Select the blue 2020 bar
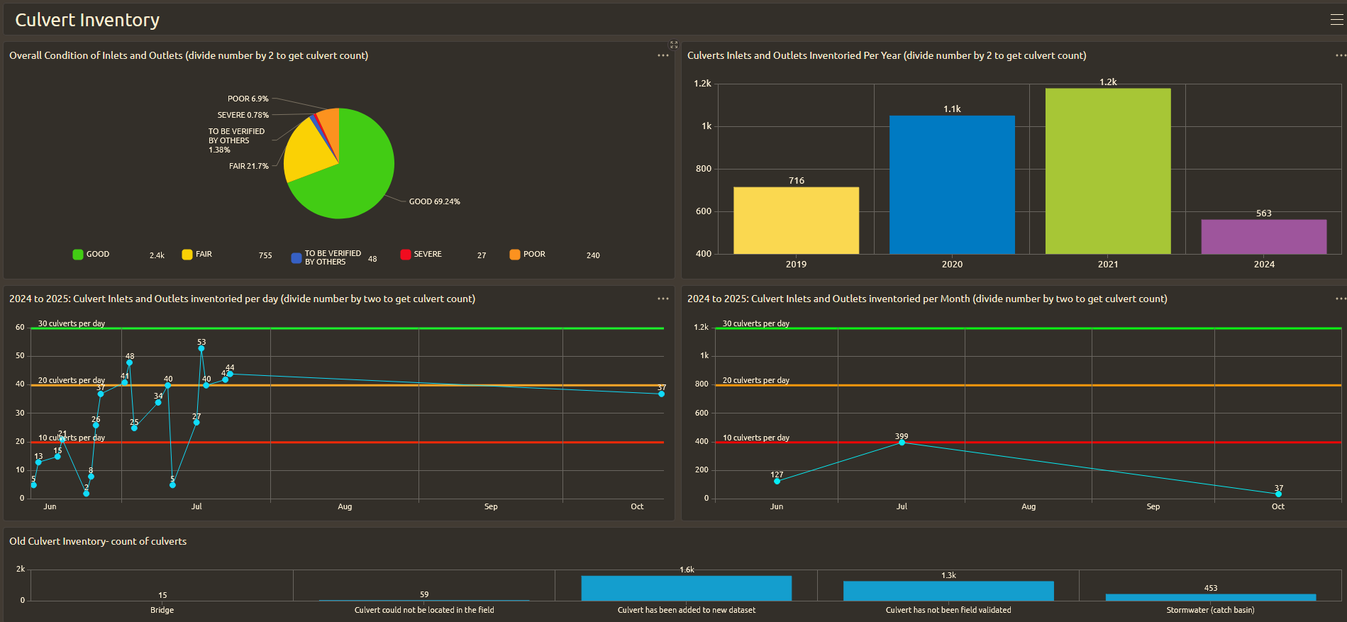Image resolution: width=1347 pixels, height=622 pixels. [952, 184]
